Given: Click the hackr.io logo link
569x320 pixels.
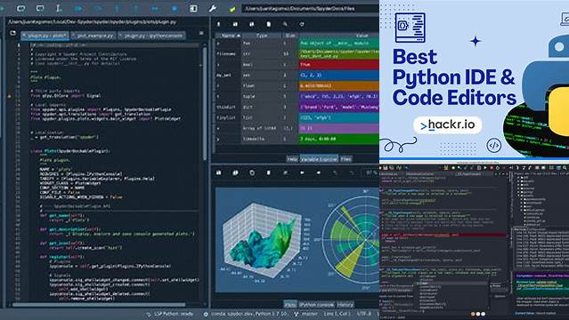Looking at the screenshot, I should 448,125.
